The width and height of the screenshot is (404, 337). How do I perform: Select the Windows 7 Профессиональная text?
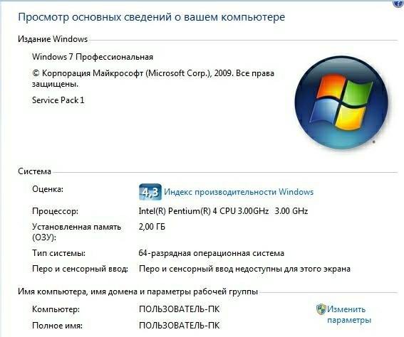(93, 57)
